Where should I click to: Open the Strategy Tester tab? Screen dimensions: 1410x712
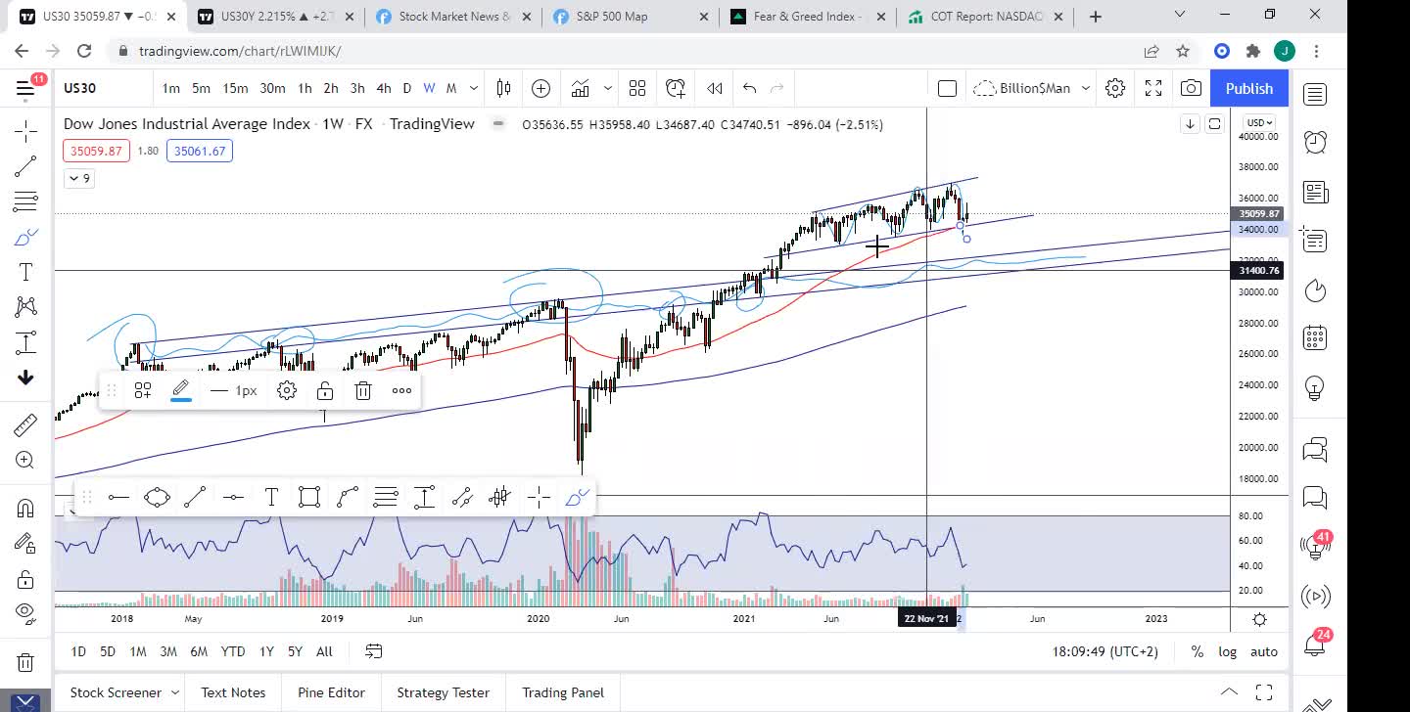click(443, 692)
